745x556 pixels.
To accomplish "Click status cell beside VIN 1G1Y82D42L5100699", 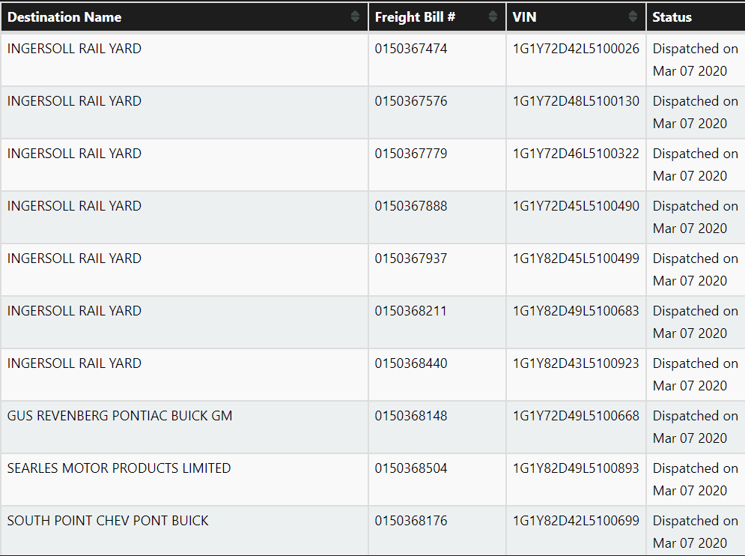I will click(695, 531).
